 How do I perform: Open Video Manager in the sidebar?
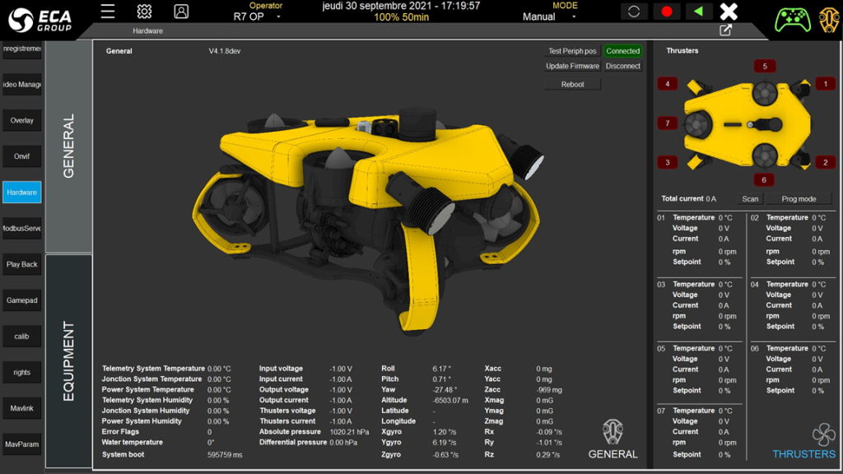[x=21, y=85]
